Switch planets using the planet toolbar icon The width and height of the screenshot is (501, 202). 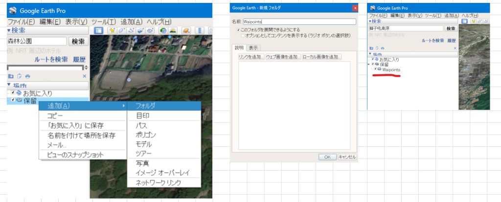186,31
